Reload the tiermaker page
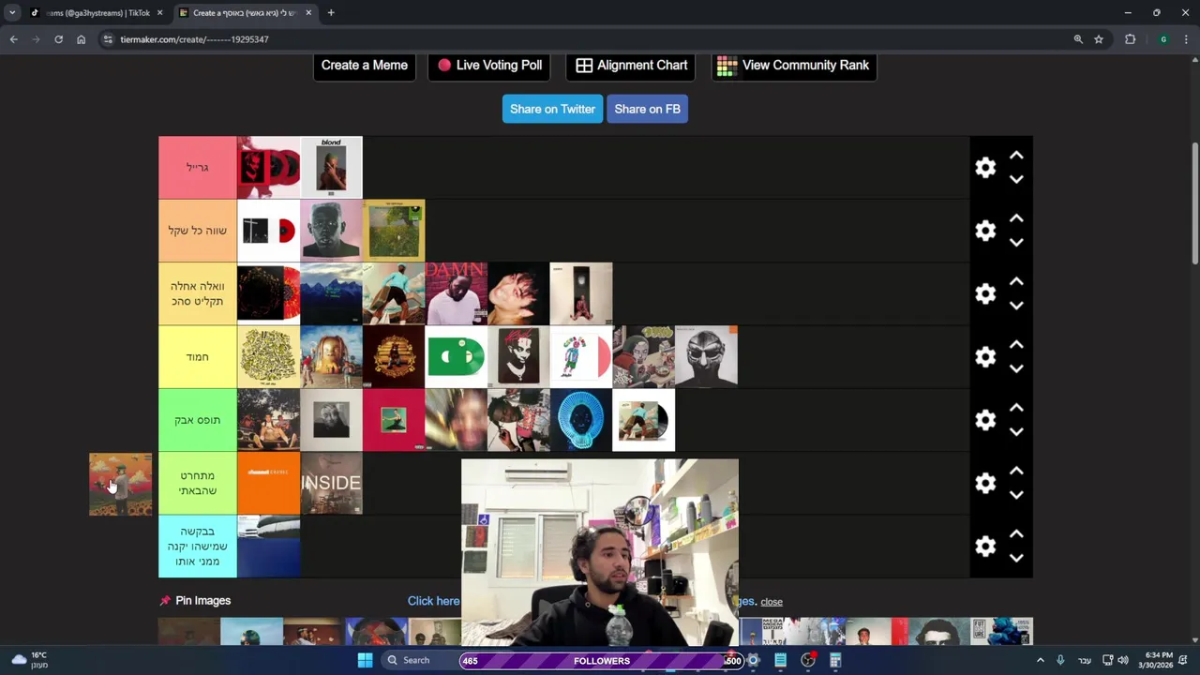This screenshot has width=1200, height=675. 58,39
